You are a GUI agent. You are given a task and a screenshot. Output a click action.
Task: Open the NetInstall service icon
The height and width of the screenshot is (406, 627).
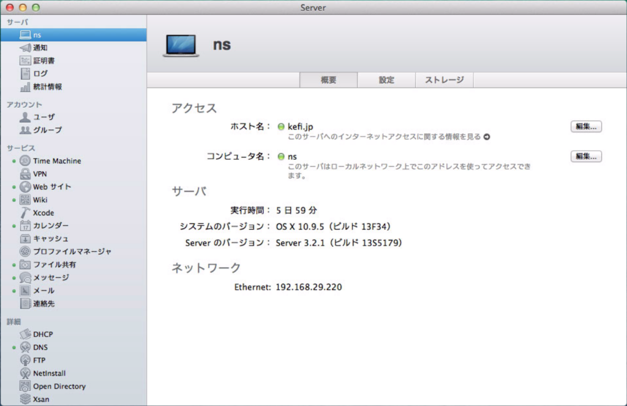[24, 373]
